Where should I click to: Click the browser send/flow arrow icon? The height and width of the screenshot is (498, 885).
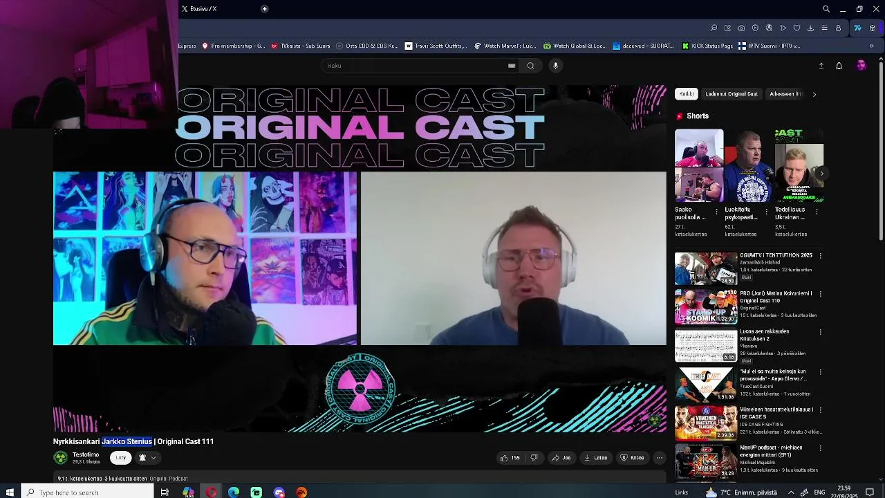(783, 28)
